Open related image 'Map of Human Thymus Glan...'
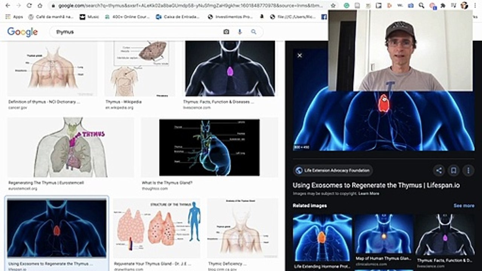482x271 pixels. 383,234
